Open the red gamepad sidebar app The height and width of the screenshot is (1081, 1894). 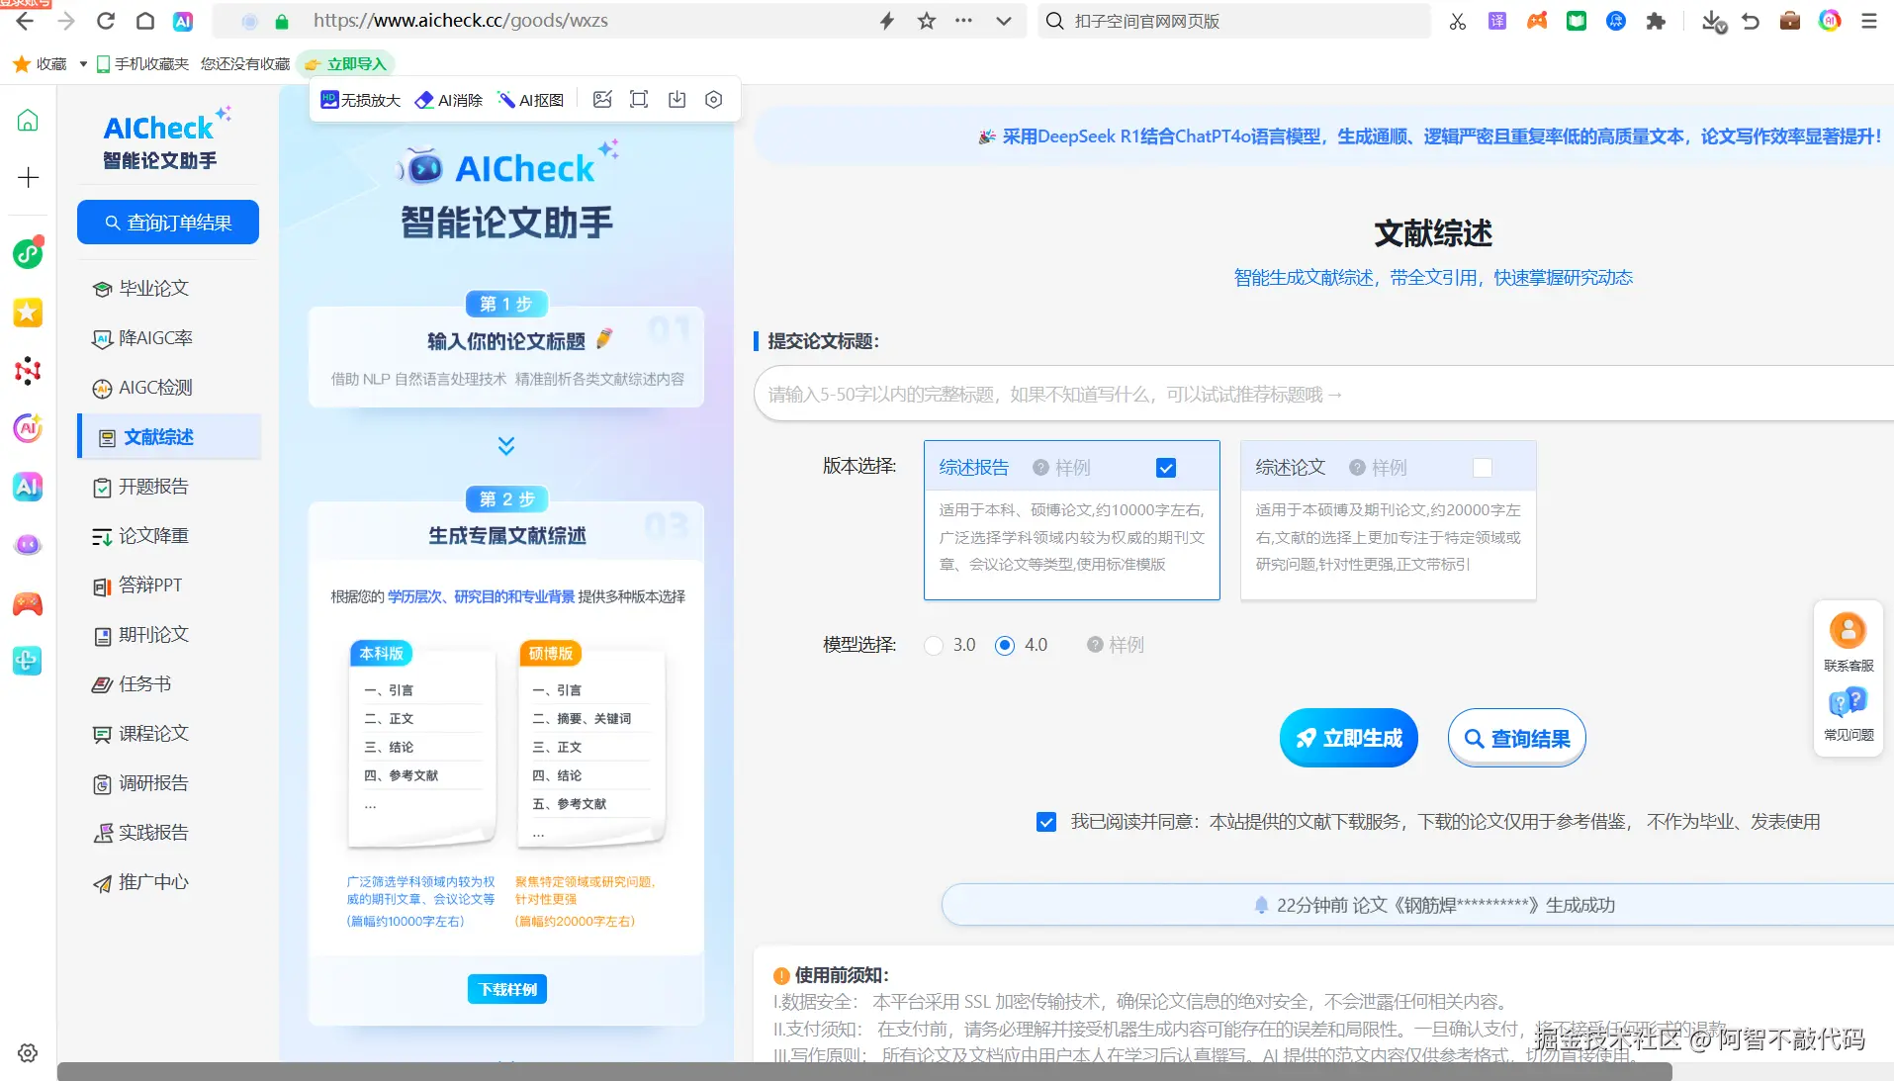[x=28, y=603]
